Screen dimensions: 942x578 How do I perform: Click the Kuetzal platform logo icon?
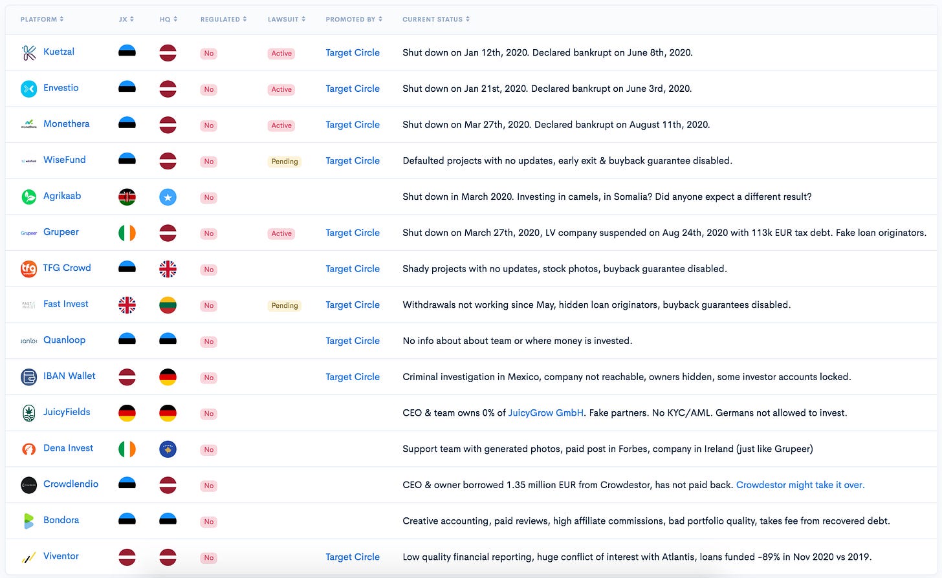click(29, 53)
